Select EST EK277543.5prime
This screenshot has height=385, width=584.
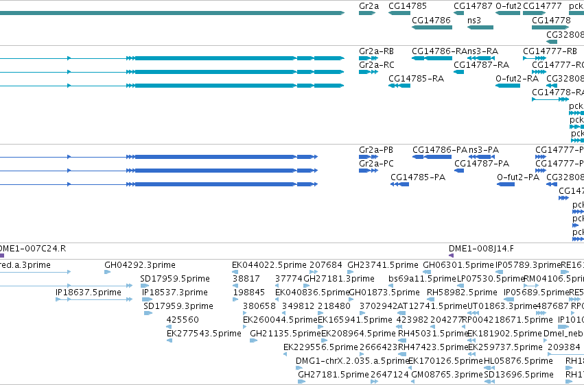(x=204, y=334)
